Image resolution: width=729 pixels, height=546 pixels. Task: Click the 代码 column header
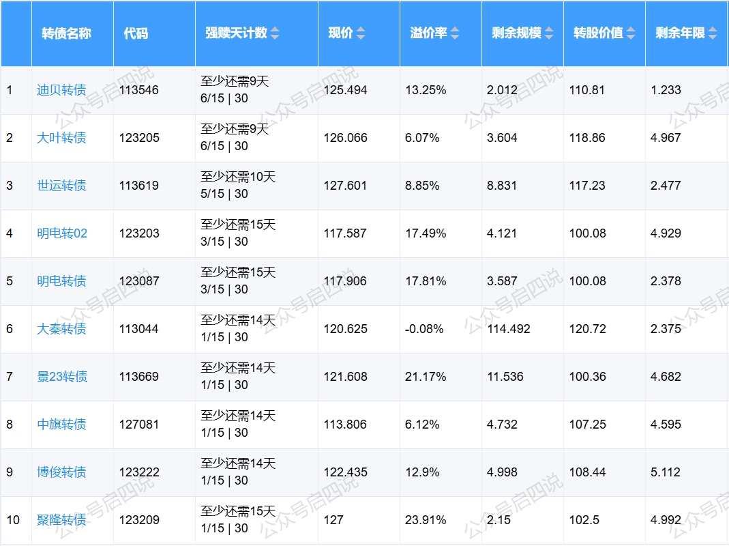click(136, 33)
